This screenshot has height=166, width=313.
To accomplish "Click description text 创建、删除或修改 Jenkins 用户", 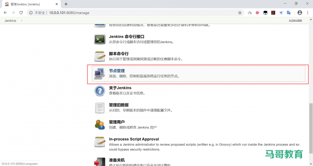I will click(133, 127).
